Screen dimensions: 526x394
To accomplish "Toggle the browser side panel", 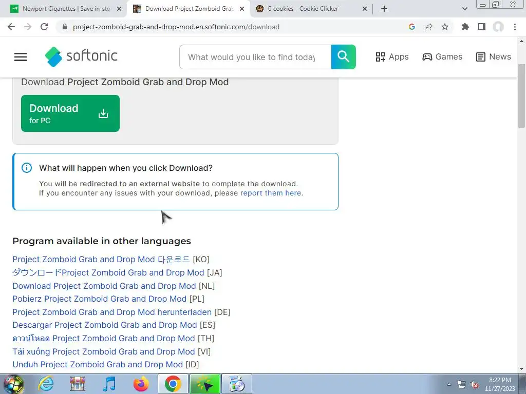I will 482,27.
